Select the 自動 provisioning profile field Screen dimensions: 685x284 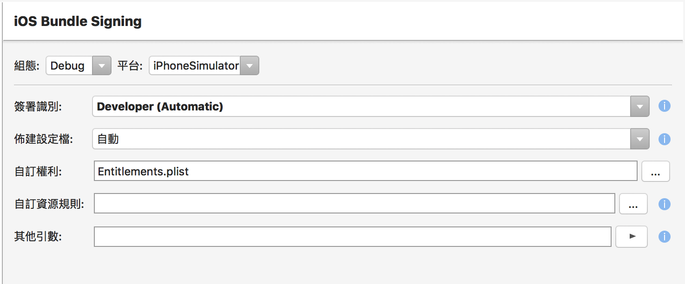362,139
